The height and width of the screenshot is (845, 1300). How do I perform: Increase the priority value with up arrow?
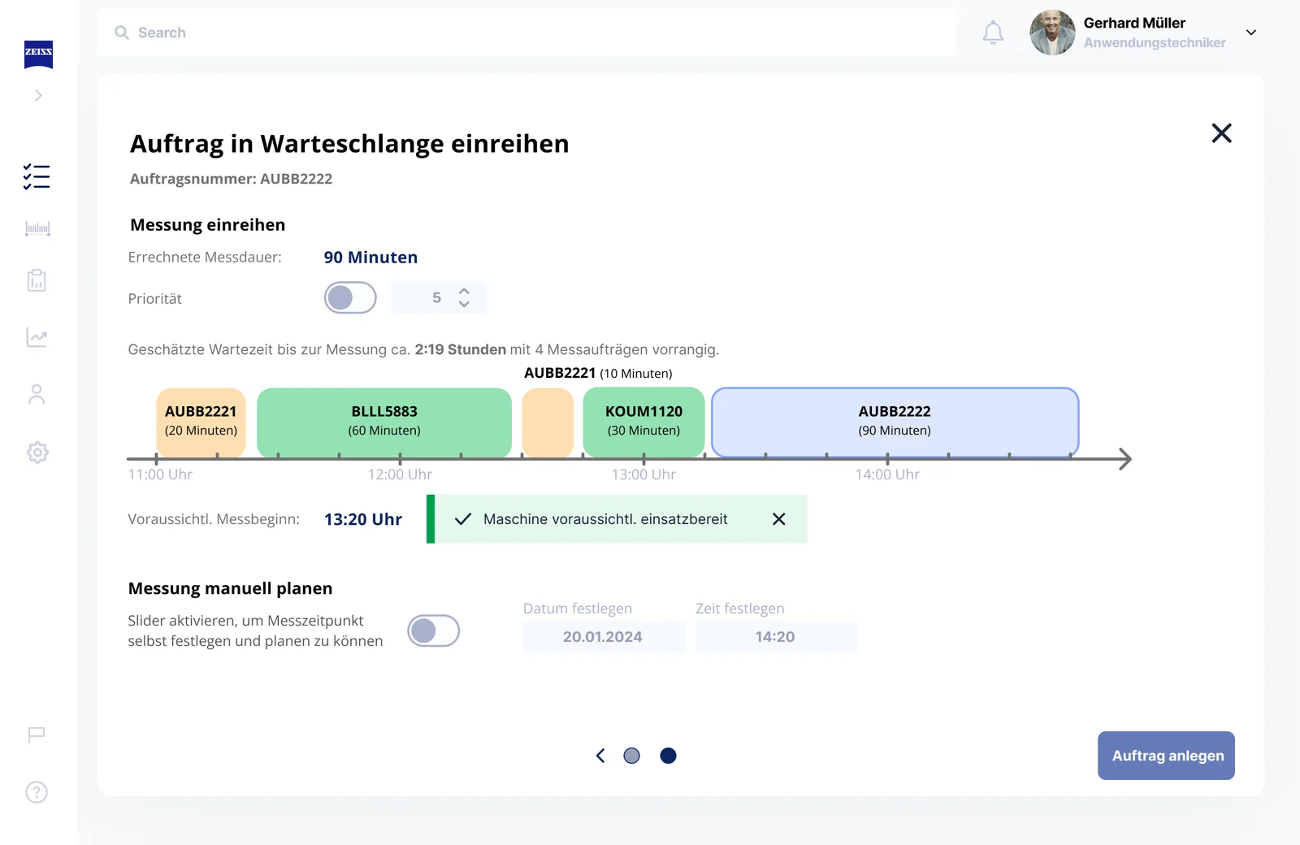[x=464, y=291]
